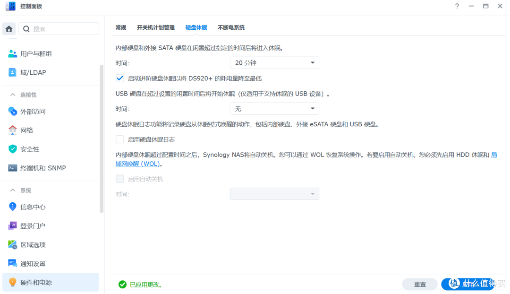
Task: Open the 不断电系统 tab
Action: click(x=230, y=27)
